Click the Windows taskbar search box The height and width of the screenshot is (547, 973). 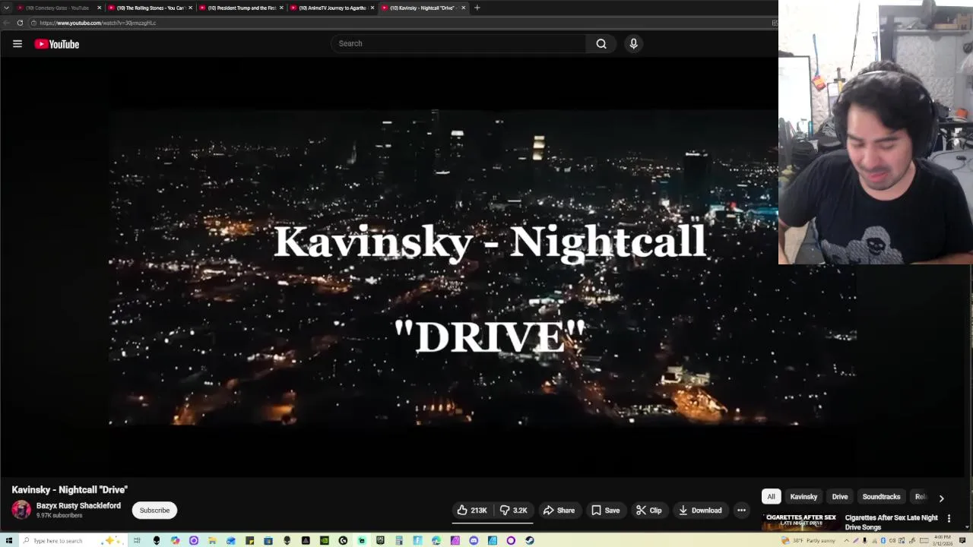click(x=72, y=540)
